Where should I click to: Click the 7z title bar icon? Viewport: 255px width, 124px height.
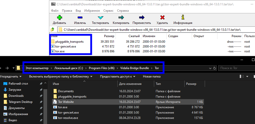pos(53,4)
